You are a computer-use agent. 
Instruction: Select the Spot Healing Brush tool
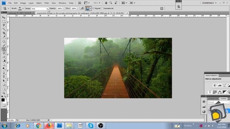tap(4, 42)
